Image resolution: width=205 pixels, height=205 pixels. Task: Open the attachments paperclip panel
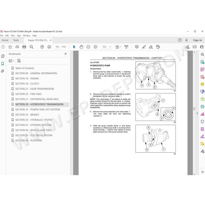(x=2, y=71)
